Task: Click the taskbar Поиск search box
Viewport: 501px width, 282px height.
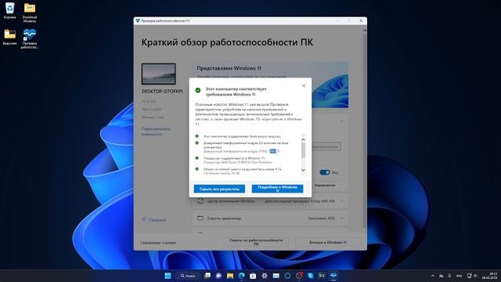Action: pos(188,276)
